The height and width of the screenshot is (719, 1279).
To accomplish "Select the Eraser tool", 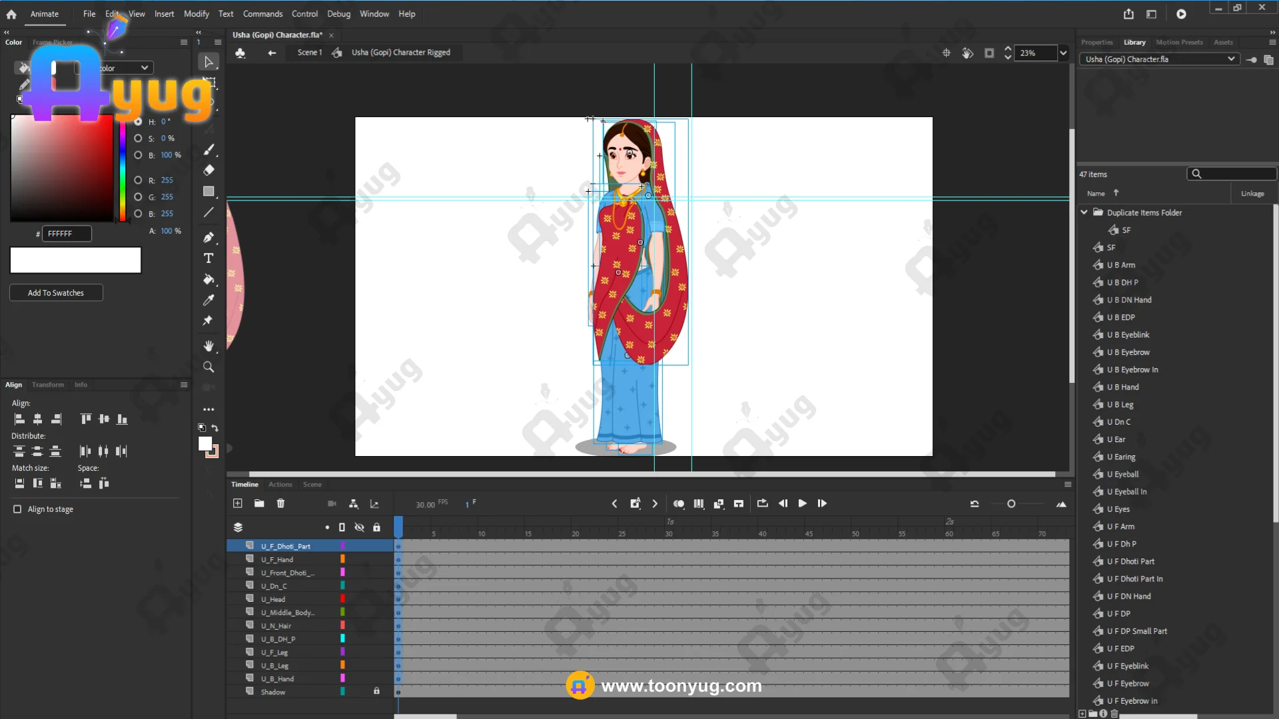I will [x=209, y=170].
